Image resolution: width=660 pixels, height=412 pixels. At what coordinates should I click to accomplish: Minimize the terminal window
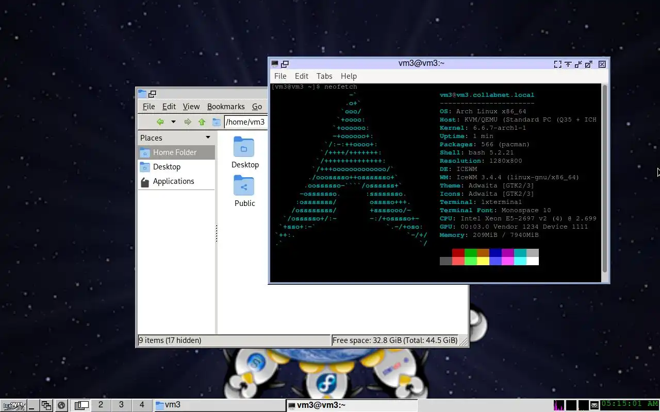tap(578, 64)
